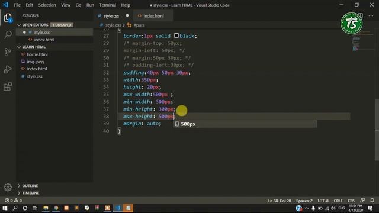The height and width of the screenshot is (213, 379).
Task: Open Windows taskbar search
Action: point(15,208)
